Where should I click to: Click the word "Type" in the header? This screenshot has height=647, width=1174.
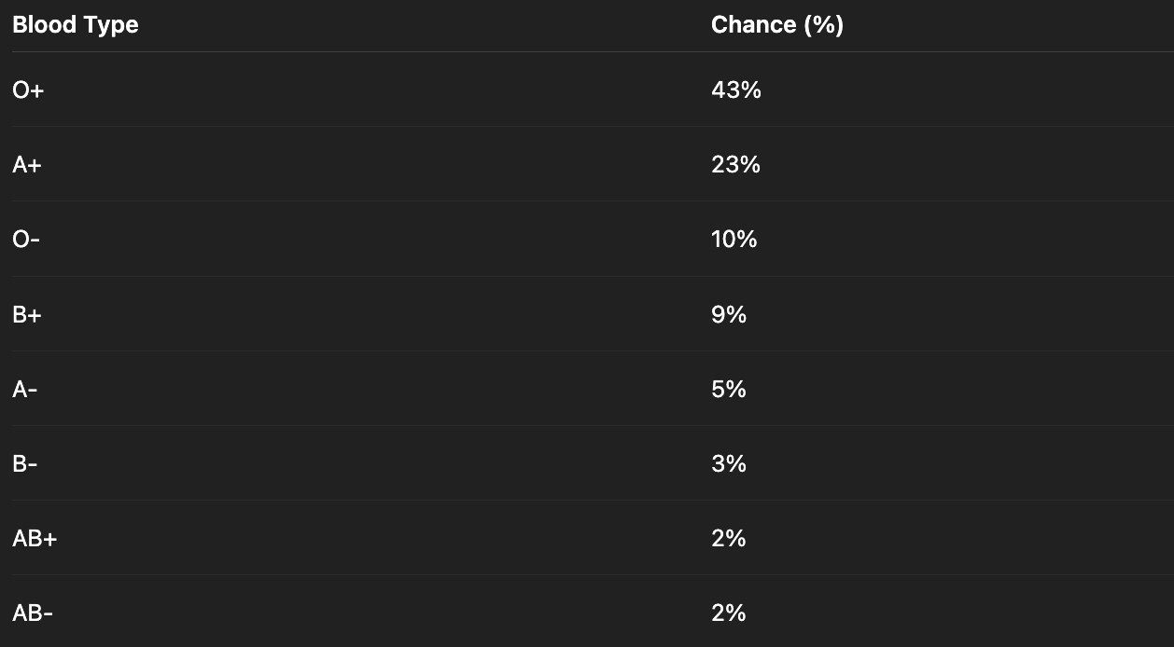click(x=109, y=25)
